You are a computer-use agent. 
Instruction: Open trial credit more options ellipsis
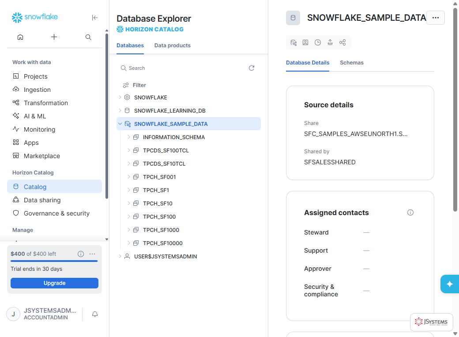(92, 254)
